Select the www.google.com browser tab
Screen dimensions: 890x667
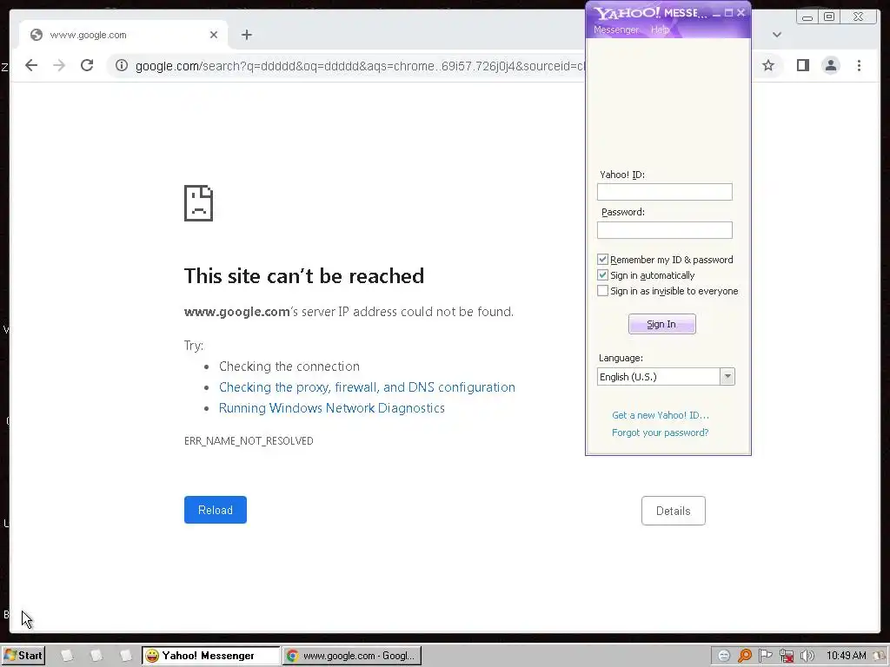[x=123, y=35]
